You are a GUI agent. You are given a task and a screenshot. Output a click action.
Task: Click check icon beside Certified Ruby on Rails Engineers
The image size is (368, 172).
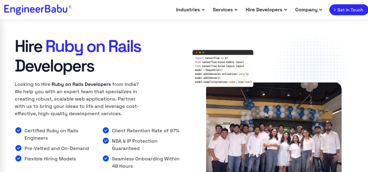point(18,130)
